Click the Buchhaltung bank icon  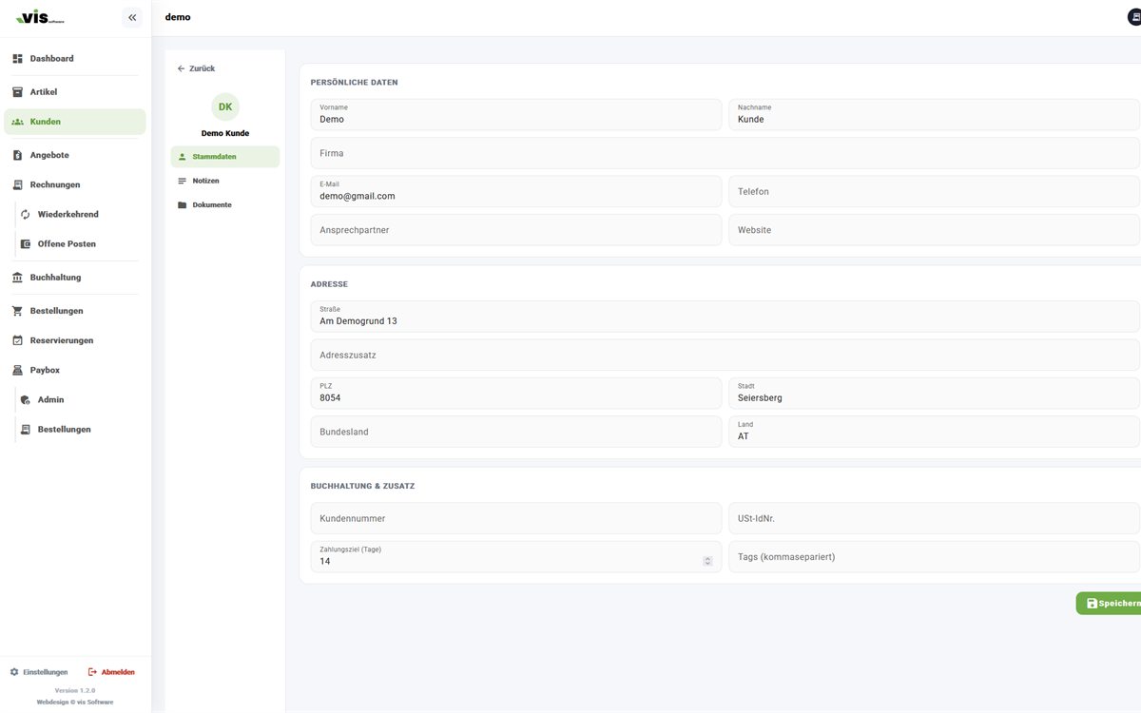click(17, 278)
